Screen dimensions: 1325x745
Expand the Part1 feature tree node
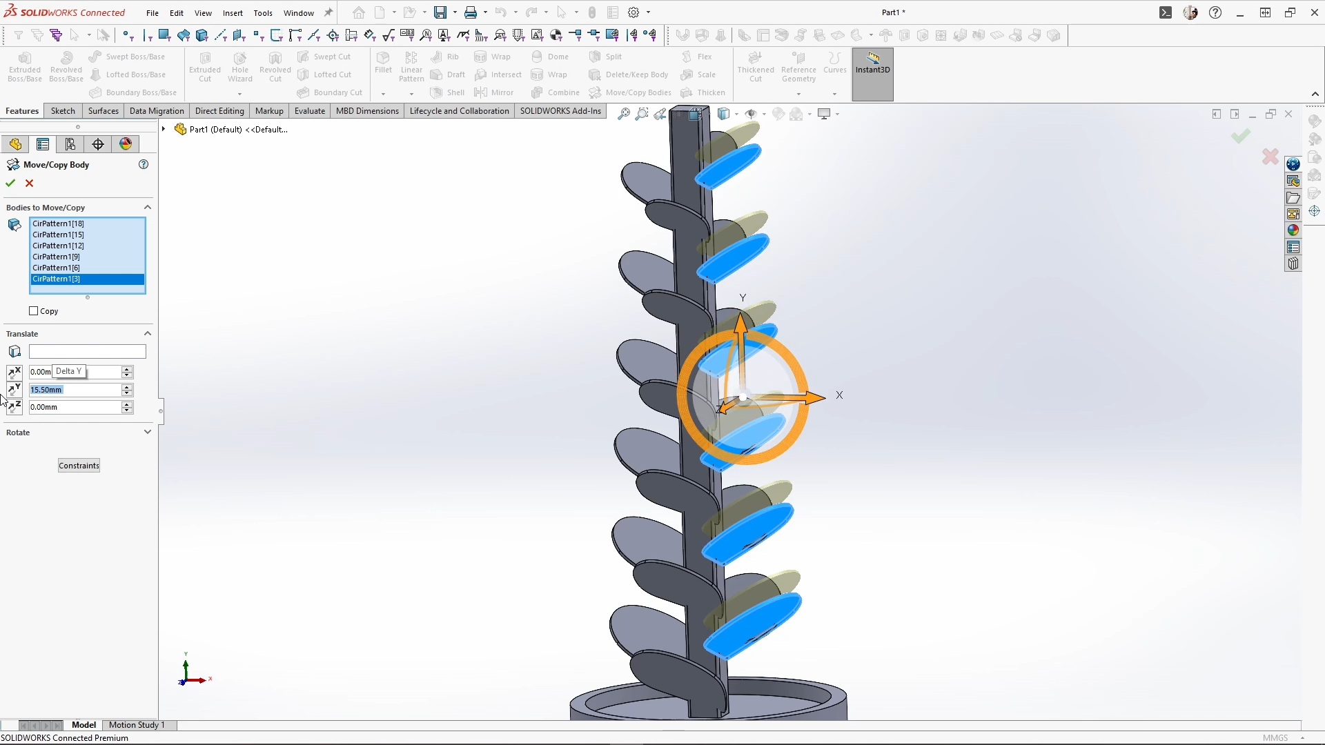tap(164, 129)
